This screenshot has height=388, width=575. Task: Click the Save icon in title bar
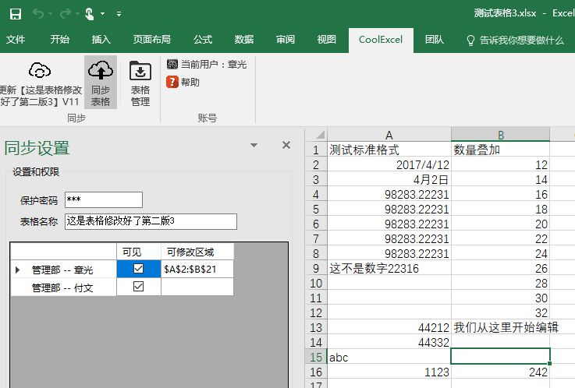tap(16, 13)
